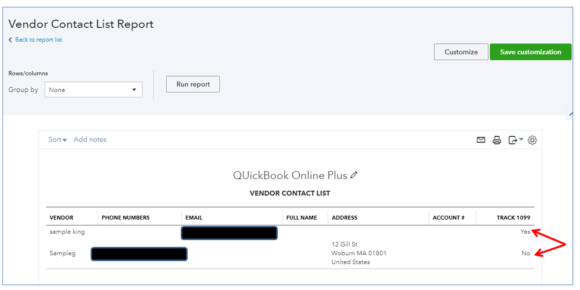580x290 pixels.
Task: Click the back chevron beside Back to report list
Action: point(10,39)
